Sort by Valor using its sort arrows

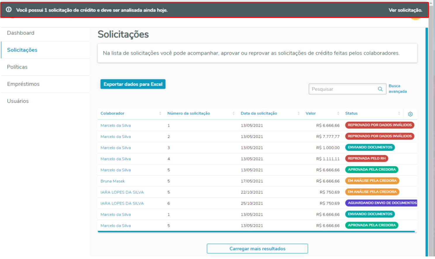[338, 113]
